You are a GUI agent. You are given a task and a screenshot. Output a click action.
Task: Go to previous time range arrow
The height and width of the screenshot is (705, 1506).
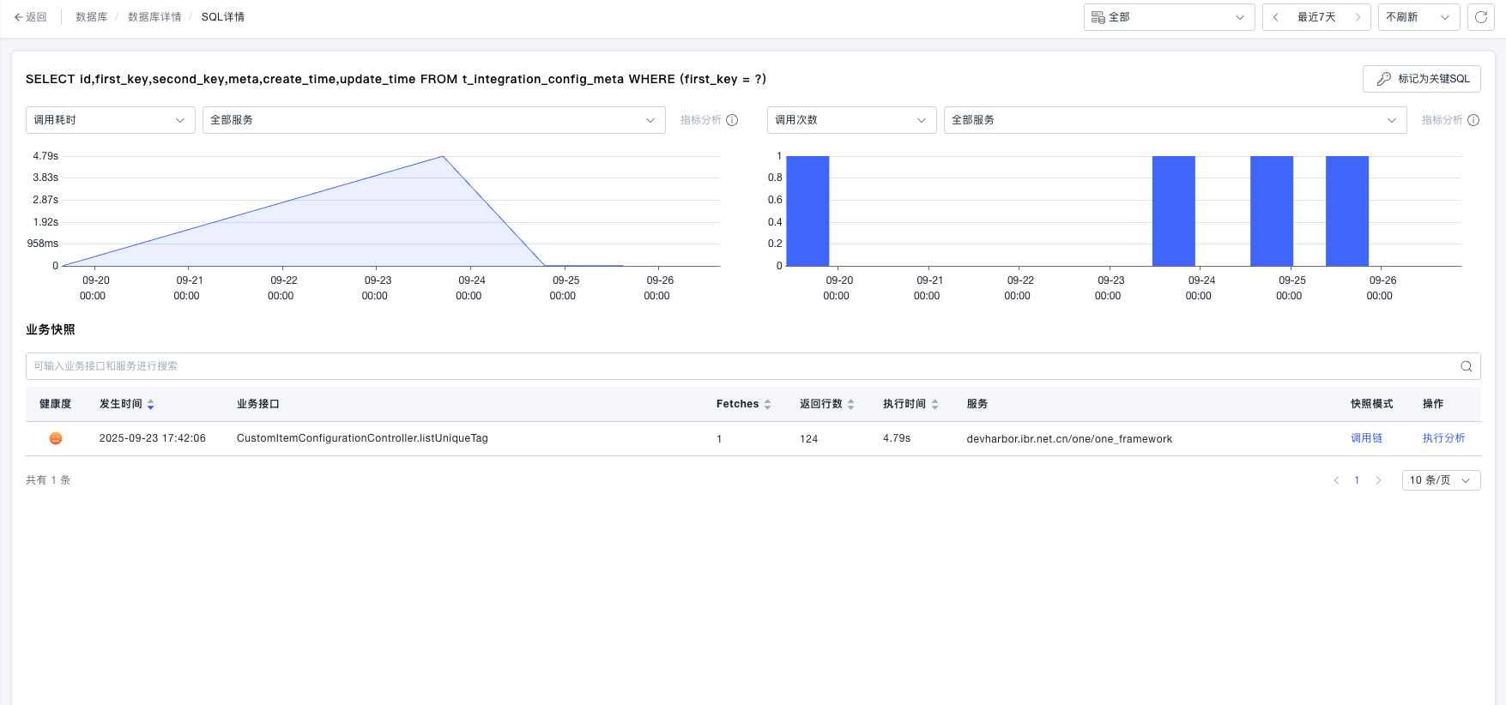coord(1276,17)
